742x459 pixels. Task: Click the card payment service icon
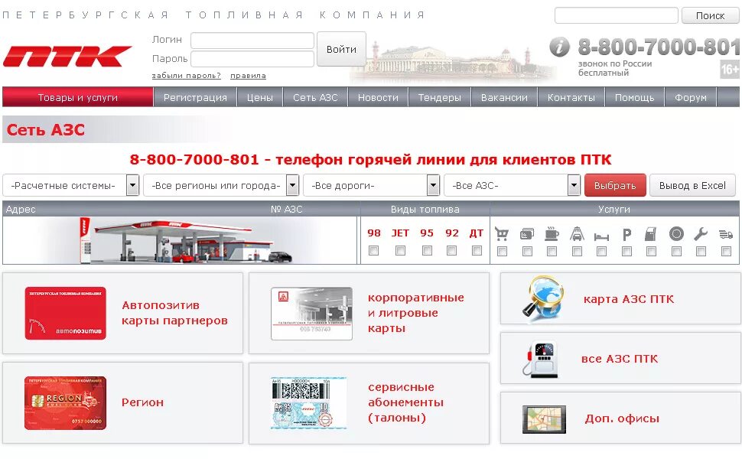coord(527,234)
